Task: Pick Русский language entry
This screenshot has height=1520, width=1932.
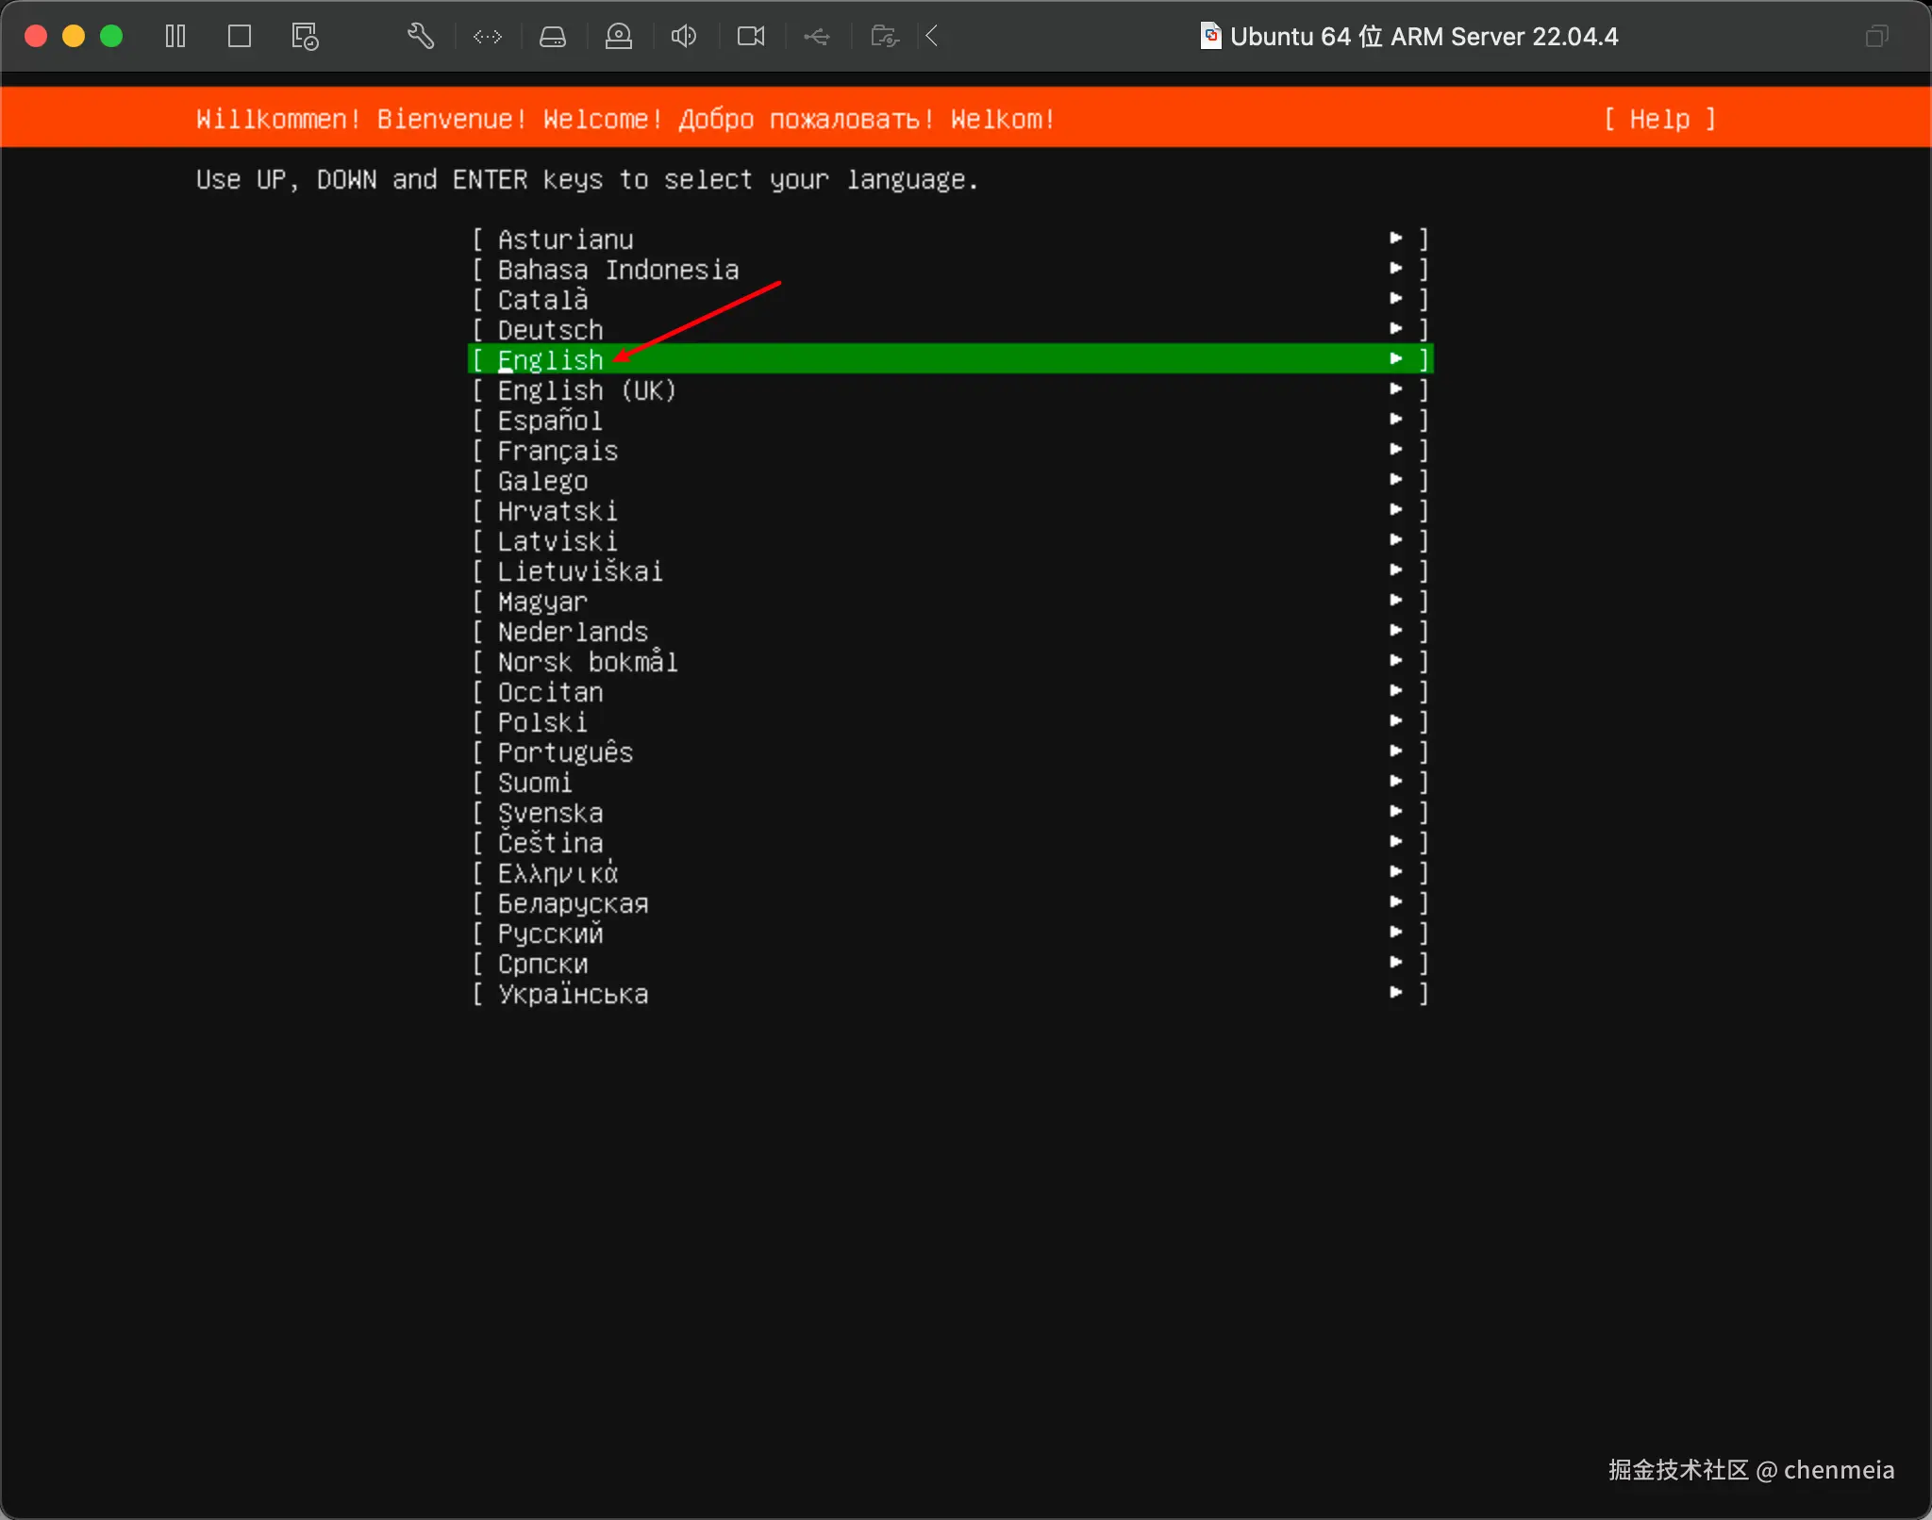Action: click(x=550, y=933)
